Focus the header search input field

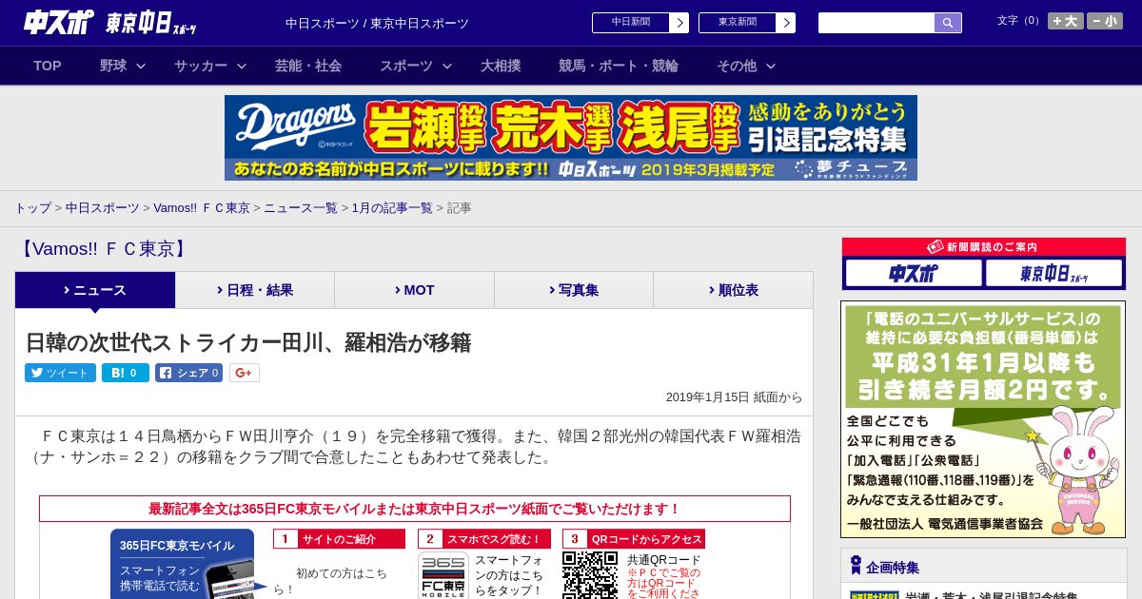pyautogui.click(x=876, y=23)
